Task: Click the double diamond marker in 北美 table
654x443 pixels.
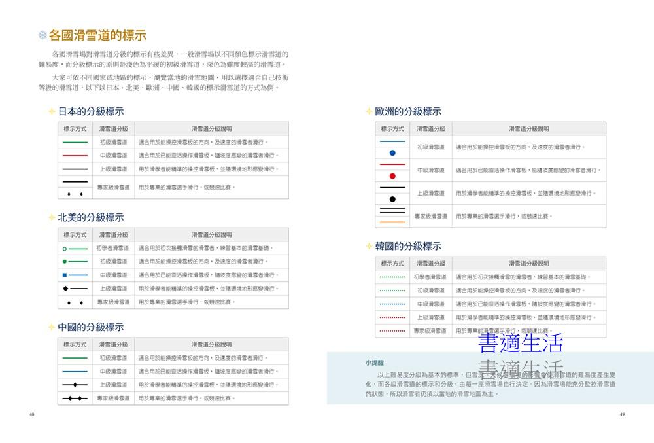Action: coord(75,302)
